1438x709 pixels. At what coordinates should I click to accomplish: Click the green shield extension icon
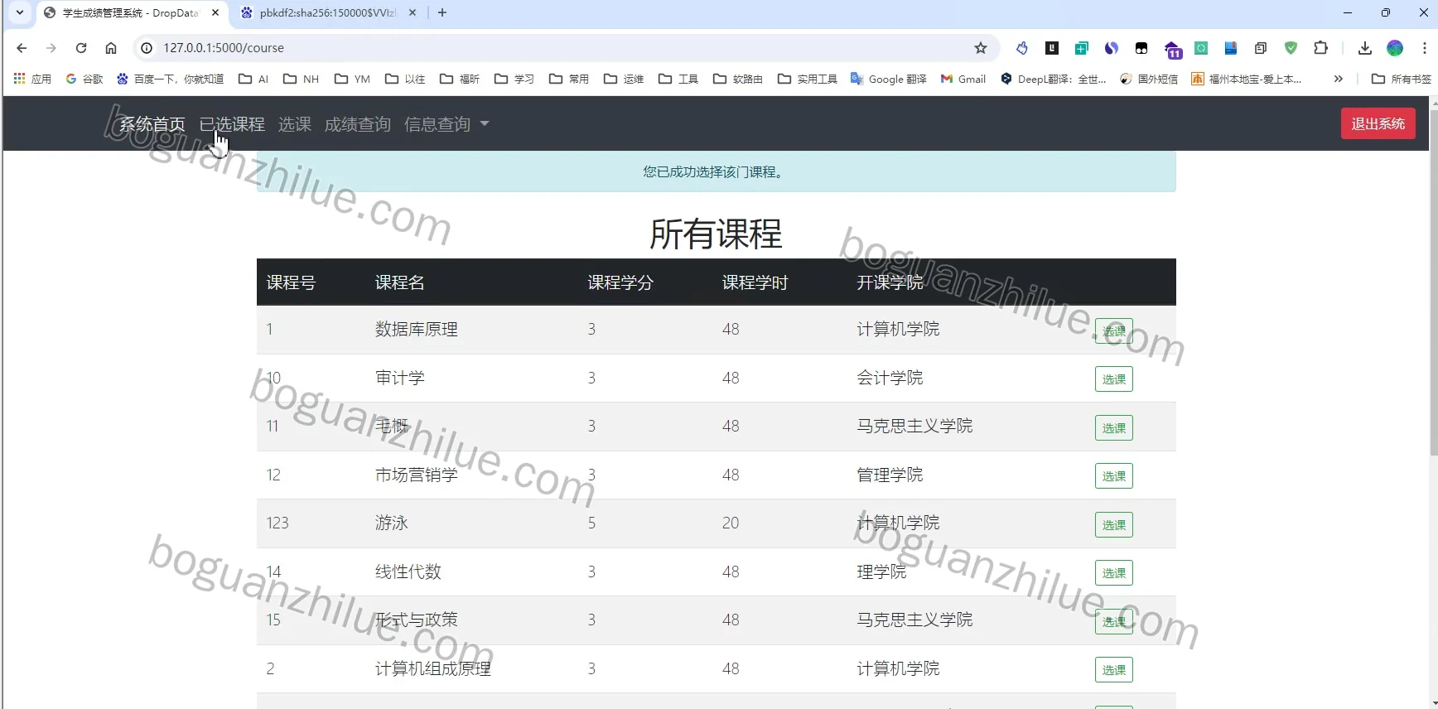[x=1291, y=48]
